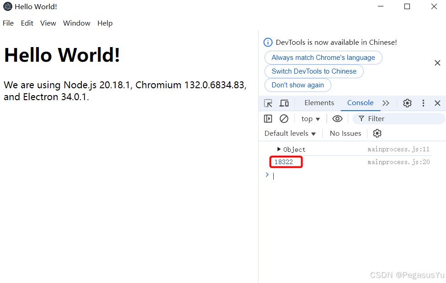The image size is (446, 283).
Task: Open console settings gear beside No Issues
Action: (x=377, y=133)
